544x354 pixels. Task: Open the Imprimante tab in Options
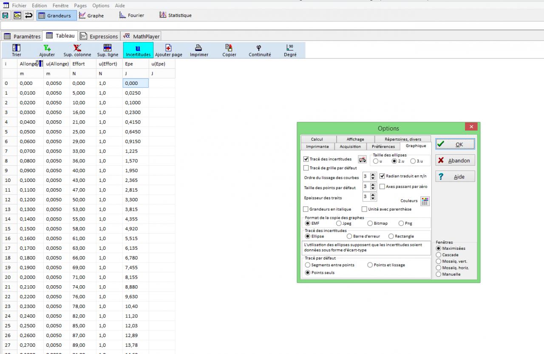click(317, 146)
